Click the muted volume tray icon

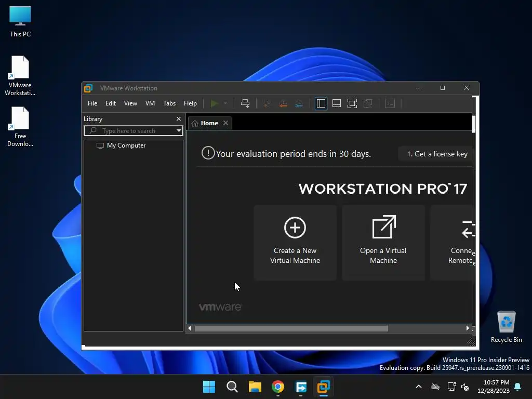point(465,387)
